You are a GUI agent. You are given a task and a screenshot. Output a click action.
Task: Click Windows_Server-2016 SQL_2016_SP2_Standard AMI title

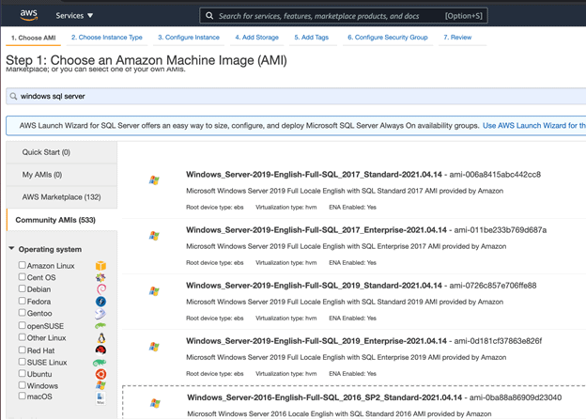324,397
